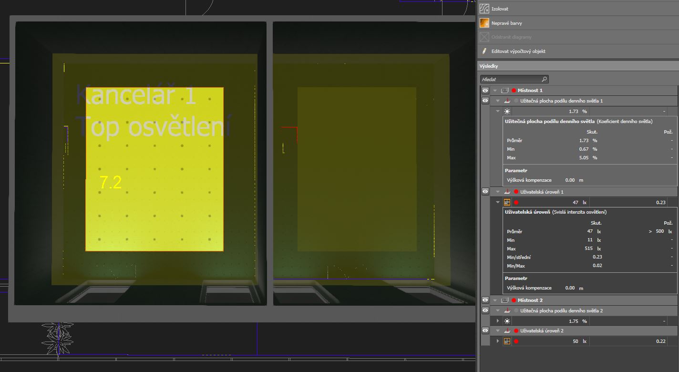This screenshot has width=679, height=372.
Task: Collapse the Uživatelská úroveň 2 node
Action: tap(498, 331)
